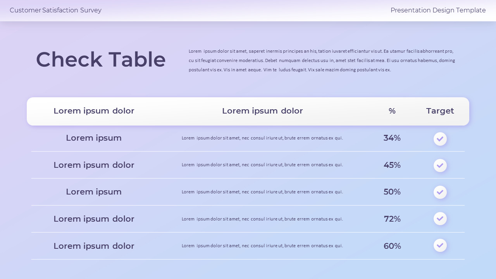Click the Presentation Design Template label
This screenshot has width=496, height=279.
pyautogui.click(x=438, y=10)
